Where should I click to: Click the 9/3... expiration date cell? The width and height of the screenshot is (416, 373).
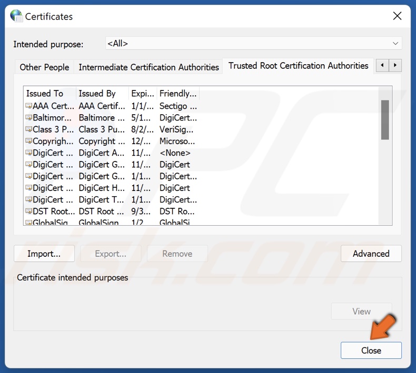pyautogui.click(x=141, y=211)
